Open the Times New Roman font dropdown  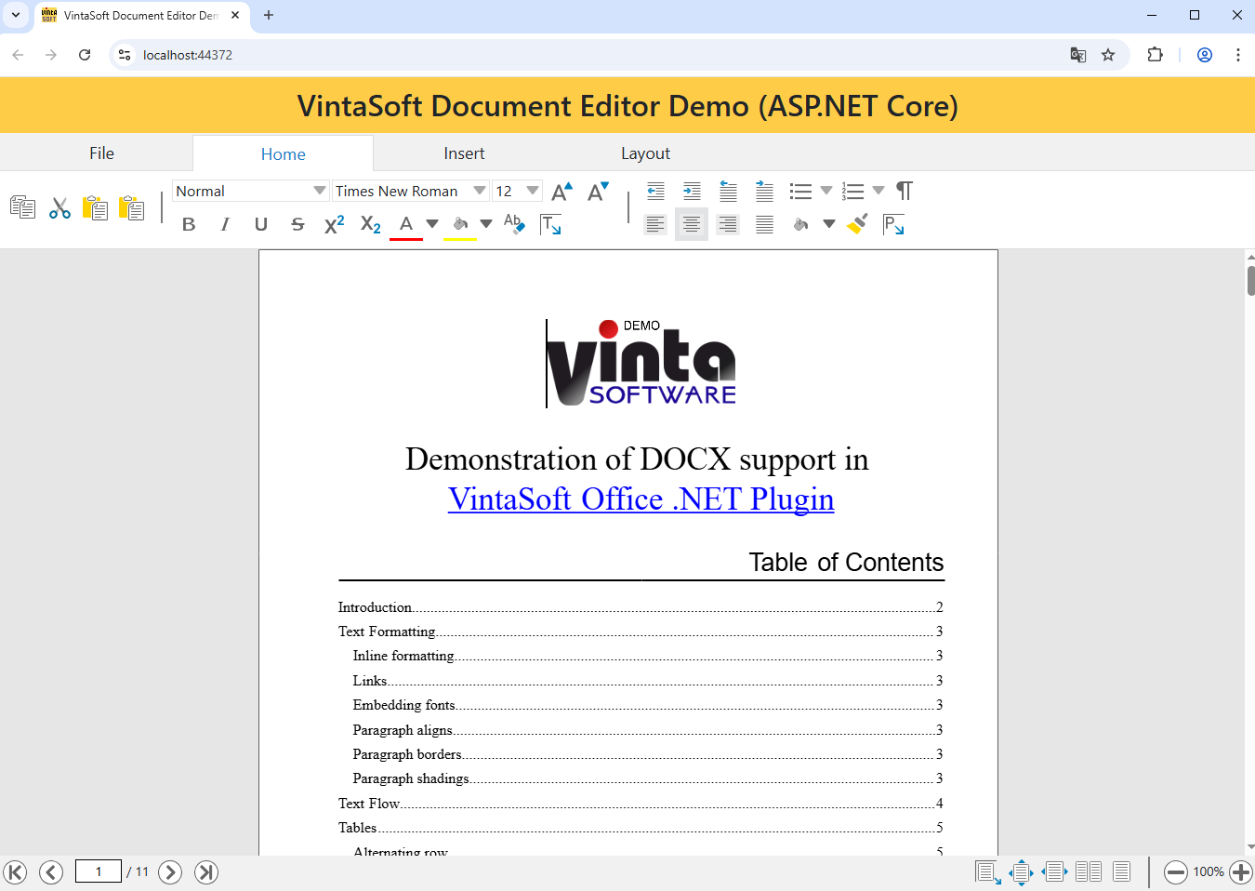tap(410, 192)
